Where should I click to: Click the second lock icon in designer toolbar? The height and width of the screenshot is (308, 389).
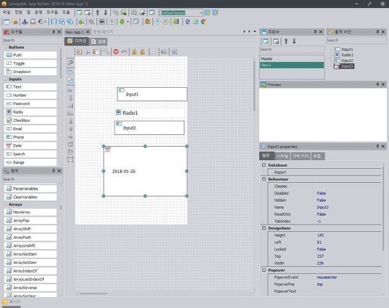click(142, 52)
